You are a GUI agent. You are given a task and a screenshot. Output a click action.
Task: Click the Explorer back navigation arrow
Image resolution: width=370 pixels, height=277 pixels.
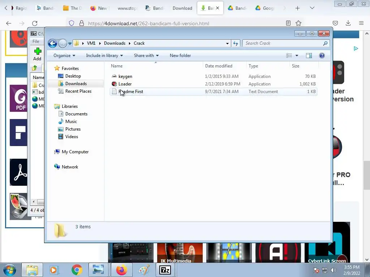52,43
